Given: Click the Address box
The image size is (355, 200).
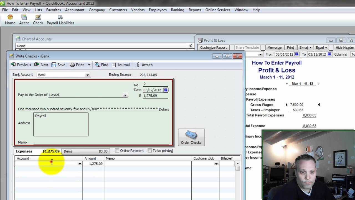Looking at the screenshot, I should [61, 124].
